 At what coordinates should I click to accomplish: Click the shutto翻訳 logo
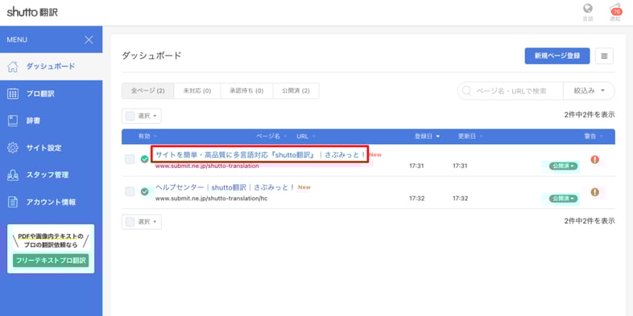pyautogui.click(x=32, y=12)
